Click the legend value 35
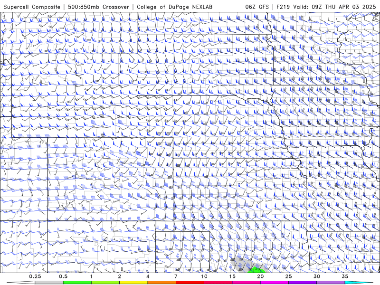380x285 pixels. (x=345, y=276)
